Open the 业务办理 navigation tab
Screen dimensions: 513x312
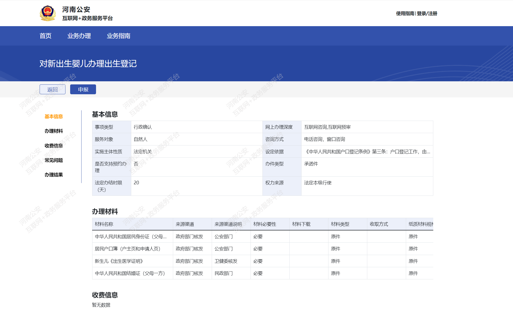[x=79, y=36]
